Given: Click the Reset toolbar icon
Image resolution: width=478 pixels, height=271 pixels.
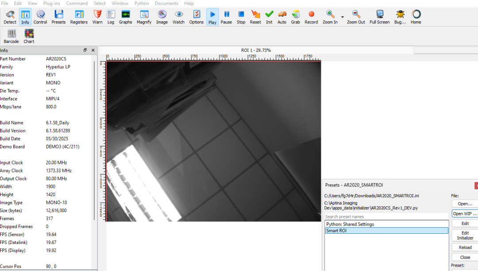Looking at the screenshot, I should [x=255, y=17].
